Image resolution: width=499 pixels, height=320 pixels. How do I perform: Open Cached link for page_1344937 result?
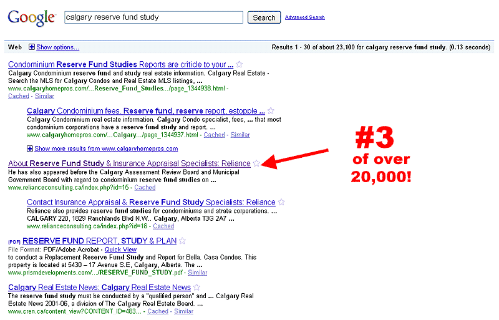click(x=214, y=135)
